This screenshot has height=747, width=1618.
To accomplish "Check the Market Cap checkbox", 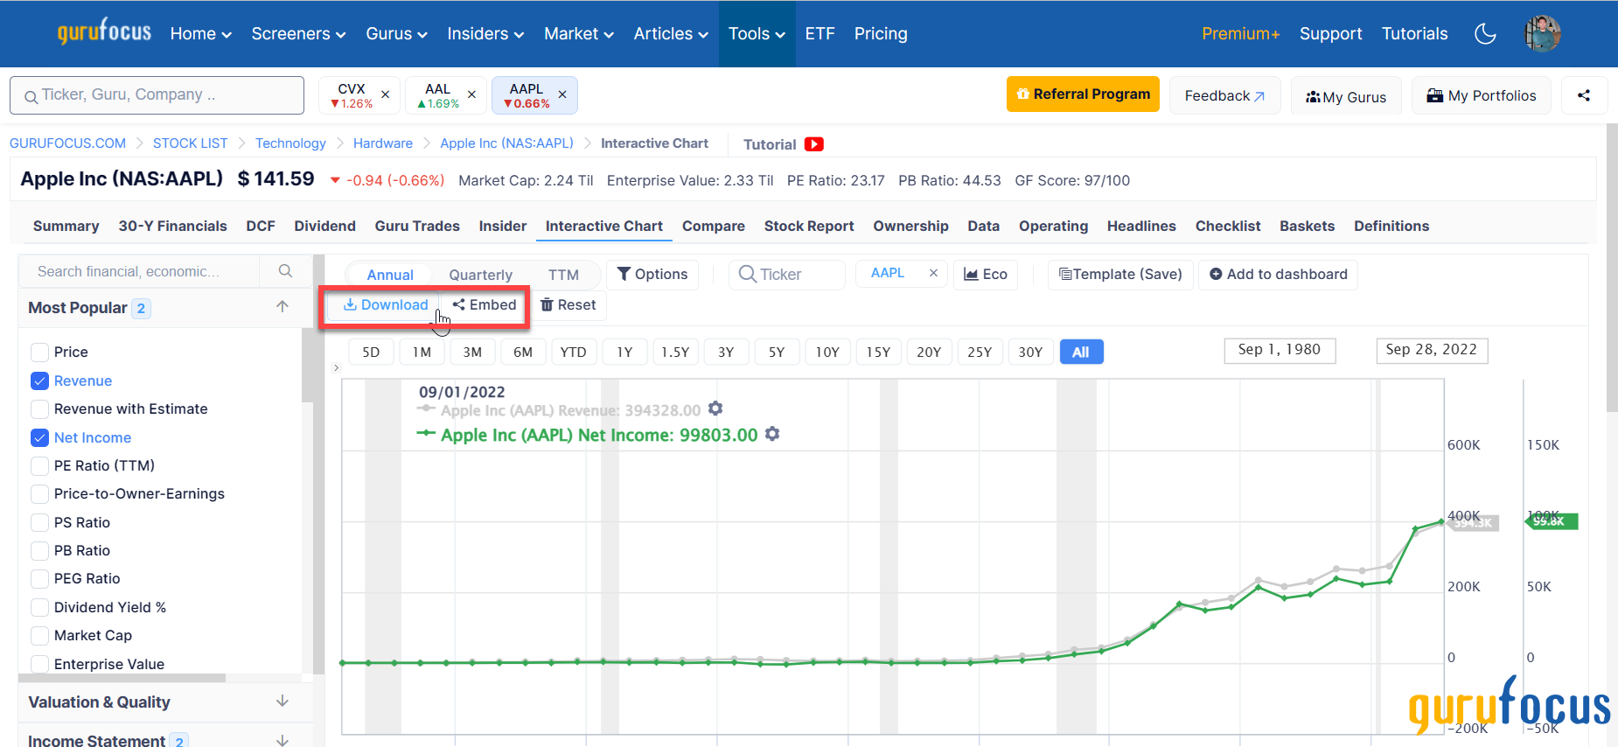I will click(x=39, y=635).
